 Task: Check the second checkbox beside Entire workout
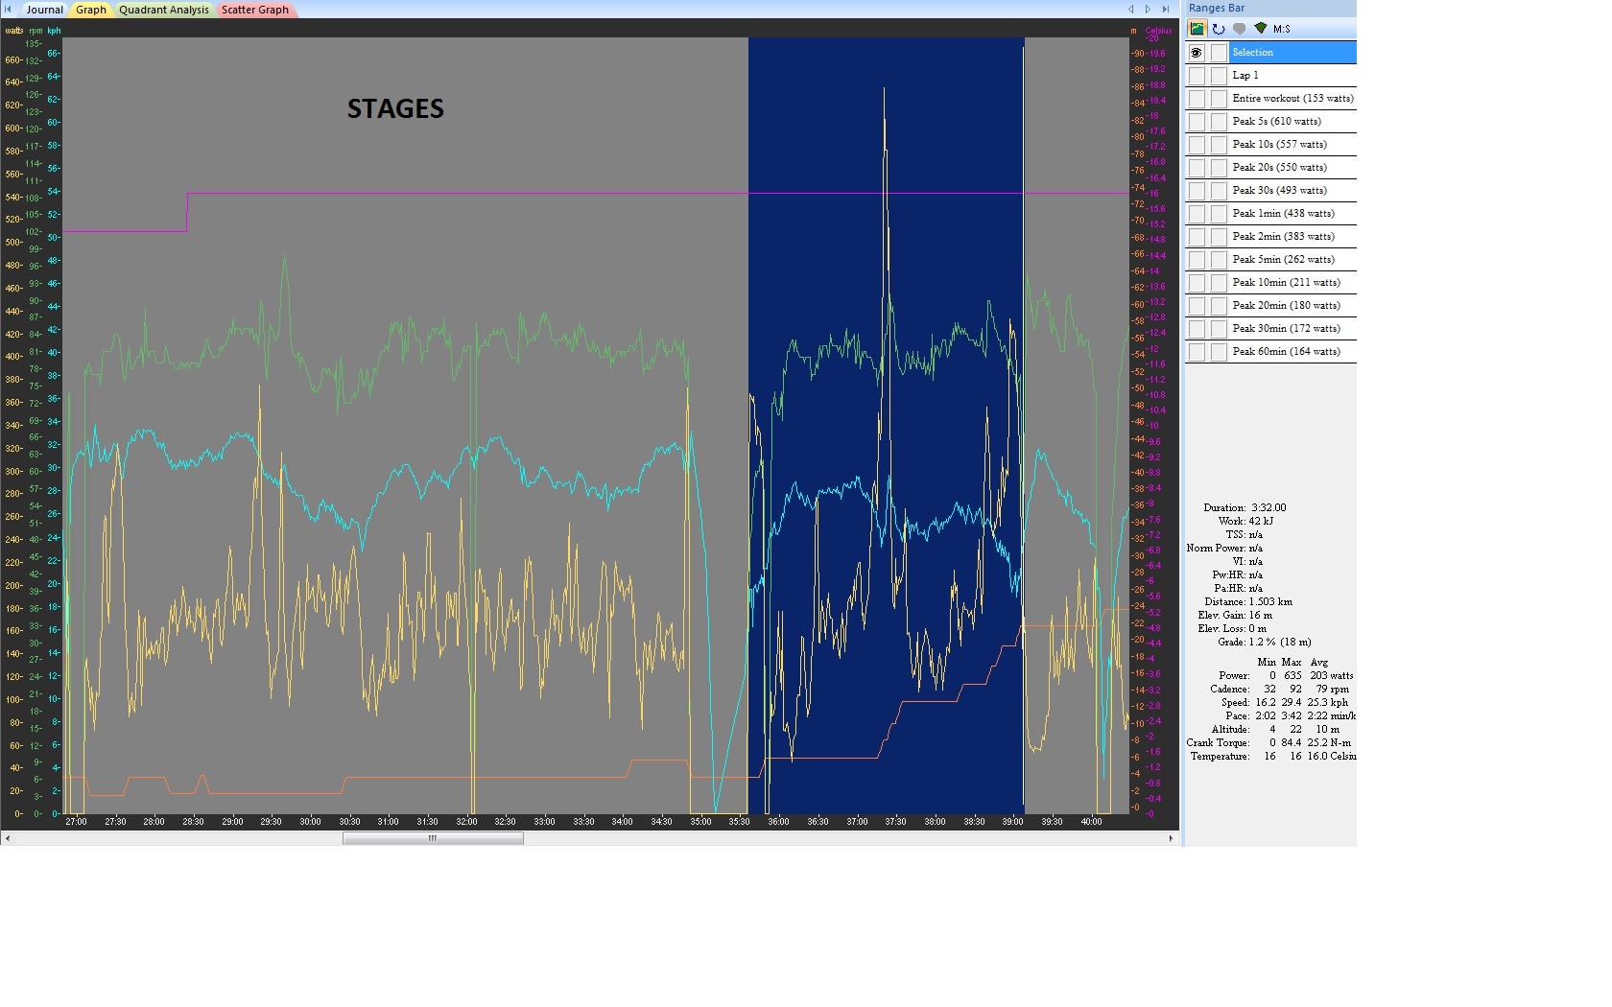1218,99
